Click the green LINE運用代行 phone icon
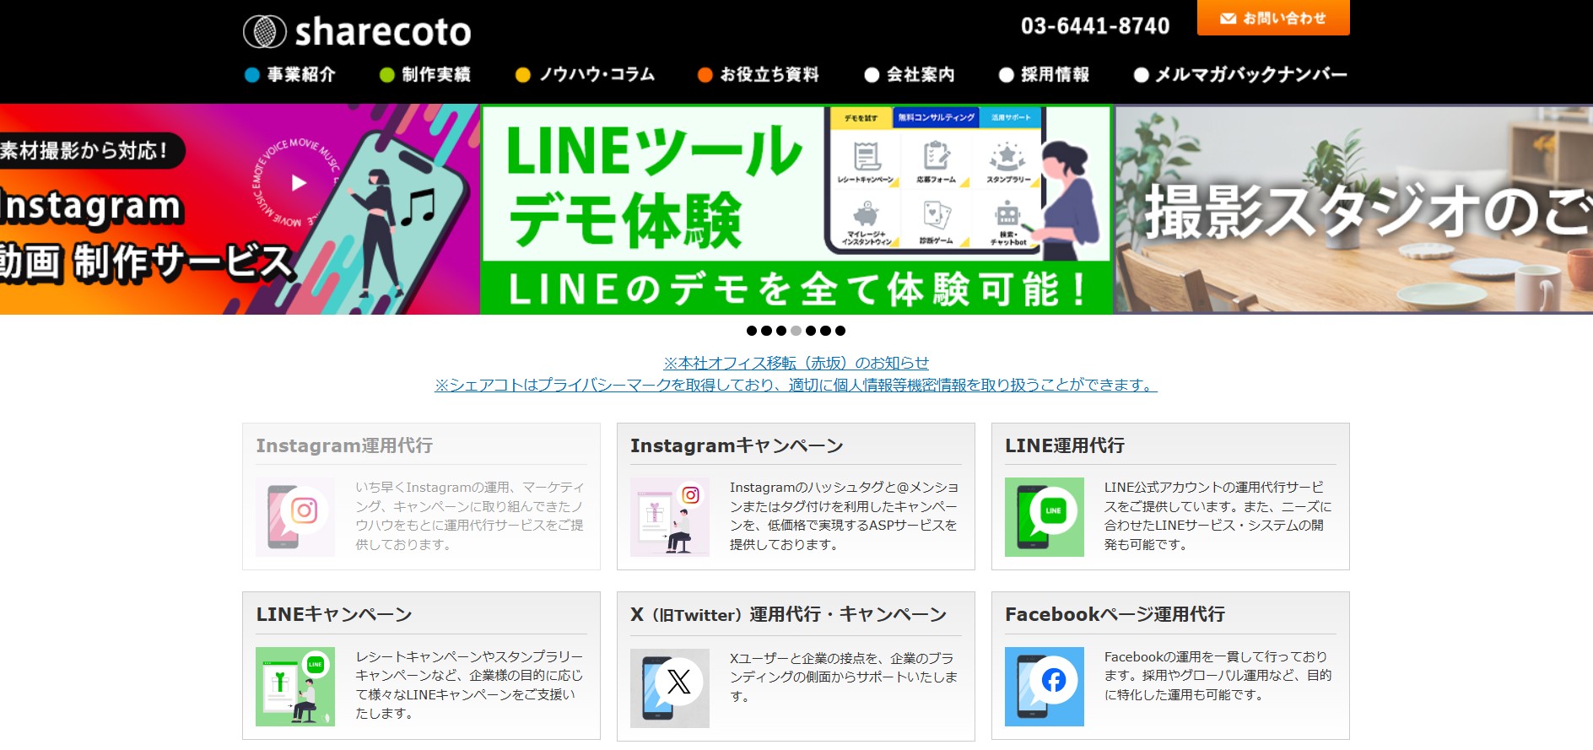This screenshot has height=750, width=1593. (1045, 517)
